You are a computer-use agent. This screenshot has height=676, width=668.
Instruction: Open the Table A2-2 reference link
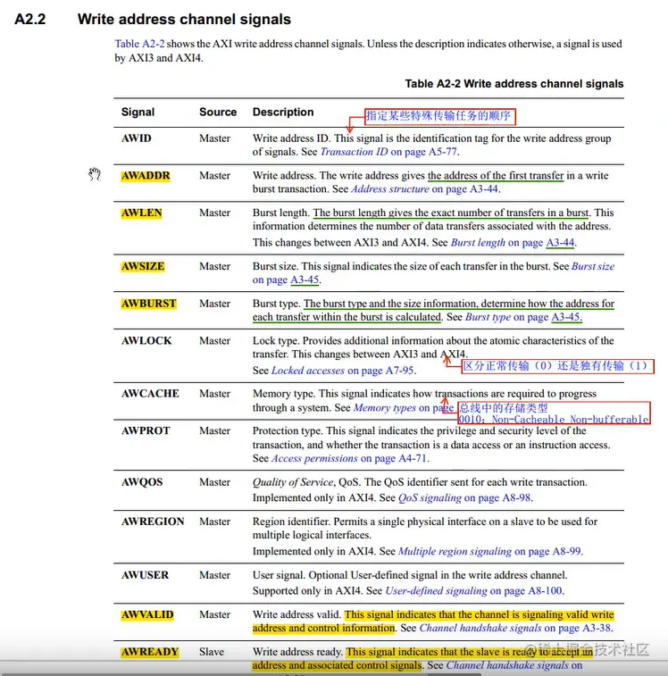pyautogui.click(x=139, y=44)
